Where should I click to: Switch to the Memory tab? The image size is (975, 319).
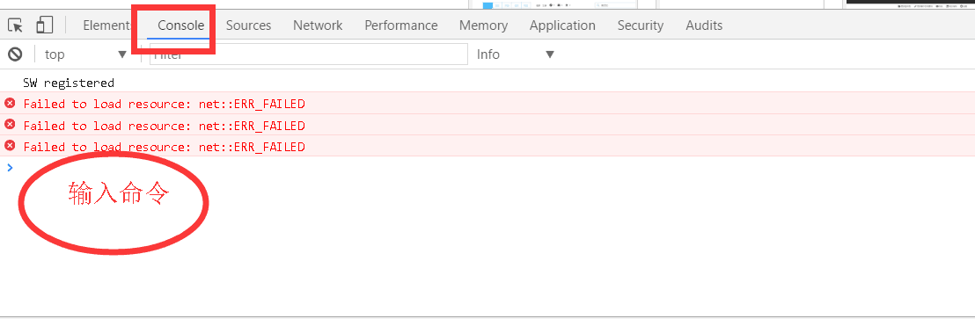point(484,25)
